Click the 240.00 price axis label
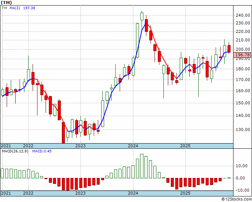The image size is (252, 202). click(243, 16)
